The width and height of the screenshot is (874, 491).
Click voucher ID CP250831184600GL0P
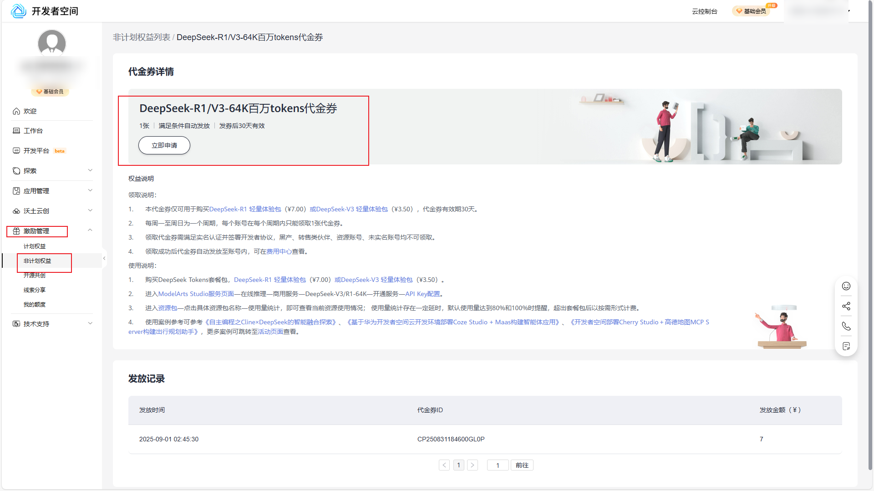coord(451,439)
